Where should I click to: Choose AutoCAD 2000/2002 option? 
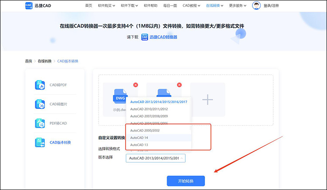(x=159, y=130)
